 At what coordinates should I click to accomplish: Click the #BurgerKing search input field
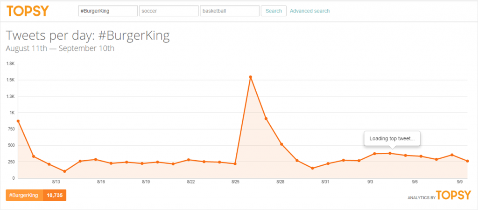click(x=108, y=11)
